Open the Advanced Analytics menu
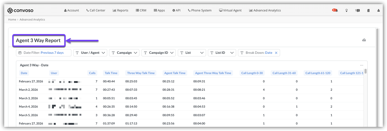The width and height of the screenshot is (387, 131). pos(265,10)
